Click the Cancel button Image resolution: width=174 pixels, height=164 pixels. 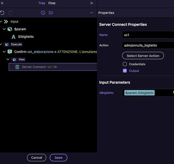pos(37,157)
